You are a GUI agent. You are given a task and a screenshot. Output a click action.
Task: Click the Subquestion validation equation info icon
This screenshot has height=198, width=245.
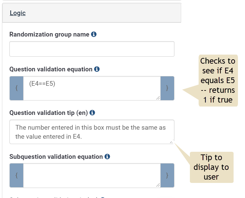tap(107, 156)
